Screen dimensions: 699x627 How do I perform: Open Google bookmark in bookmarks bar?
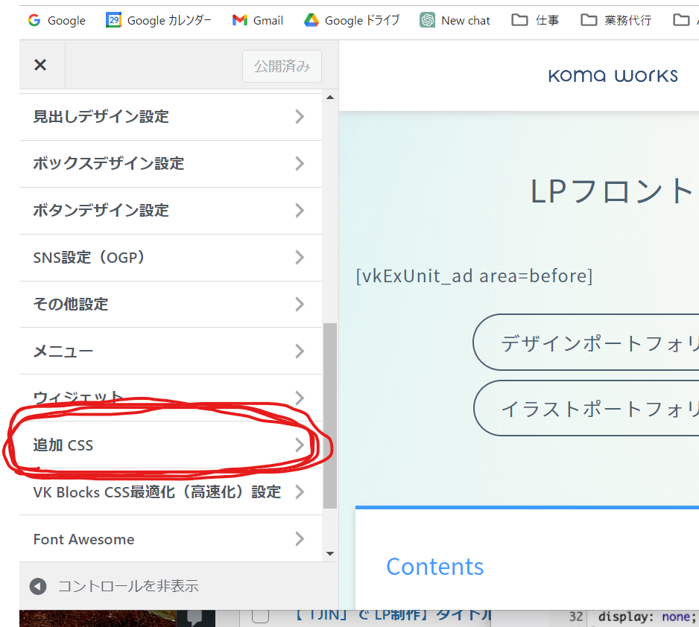point(57,20)
